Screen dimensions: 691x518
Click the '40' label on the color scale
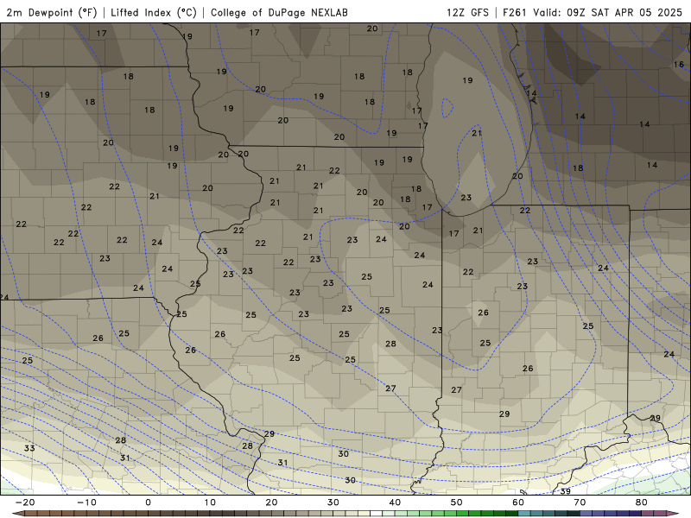(395, 502)
